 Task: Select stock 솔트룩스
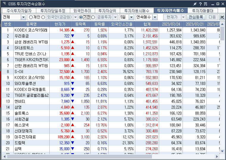[22, 113]
